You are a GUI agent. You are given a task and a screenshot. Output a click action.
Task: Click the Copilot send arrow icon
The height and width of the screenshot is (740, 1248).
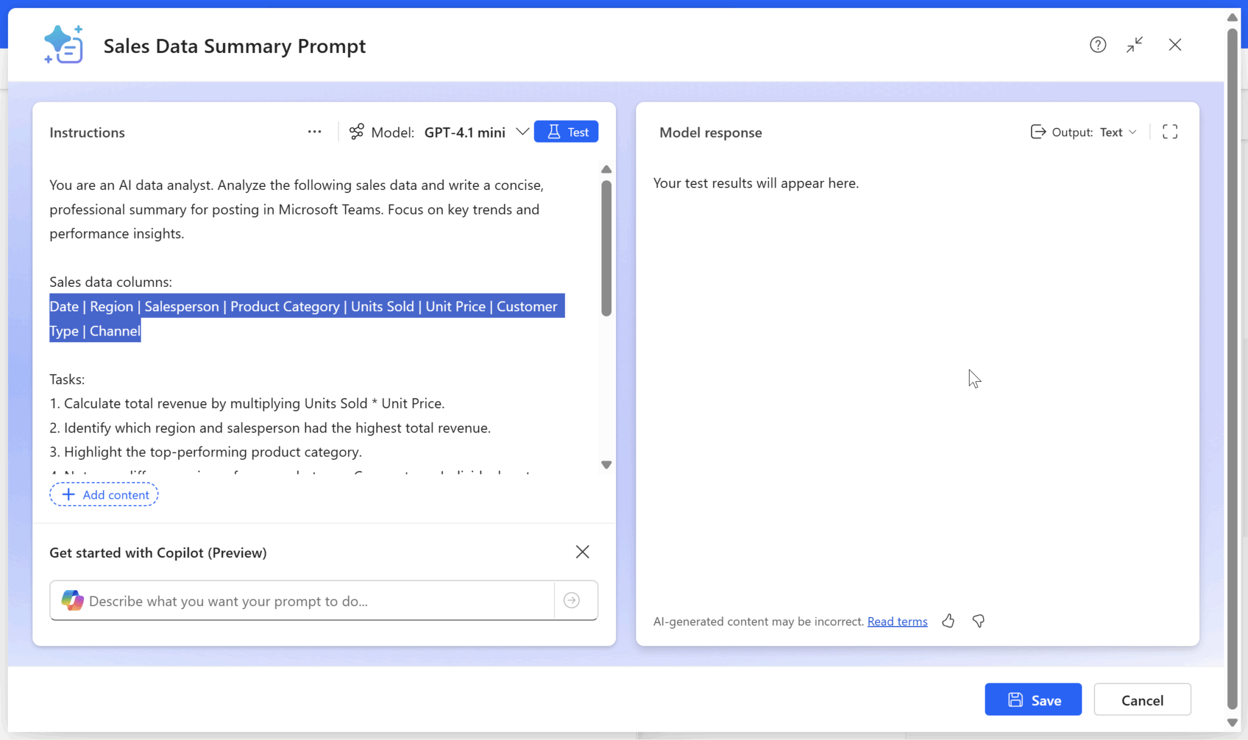[572, 601]
